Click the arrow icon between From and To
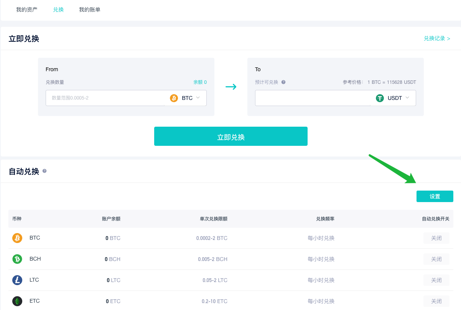The image size is (461, 310). tap(231, 87)
